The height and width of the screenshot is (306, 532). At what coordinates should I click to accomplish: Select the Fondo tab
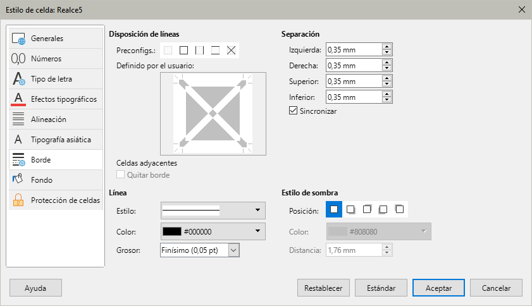(56, 180)
